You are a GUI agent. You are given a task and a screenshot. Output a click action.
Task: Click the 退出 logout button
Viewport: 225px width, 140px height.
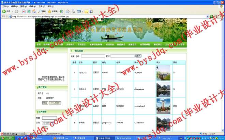tap(45, 102)
